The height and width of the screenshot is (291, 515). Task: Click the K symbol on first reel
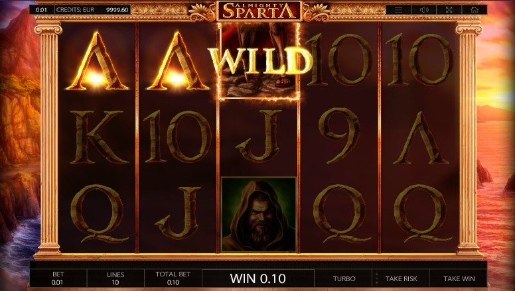[x=97, y=137]
